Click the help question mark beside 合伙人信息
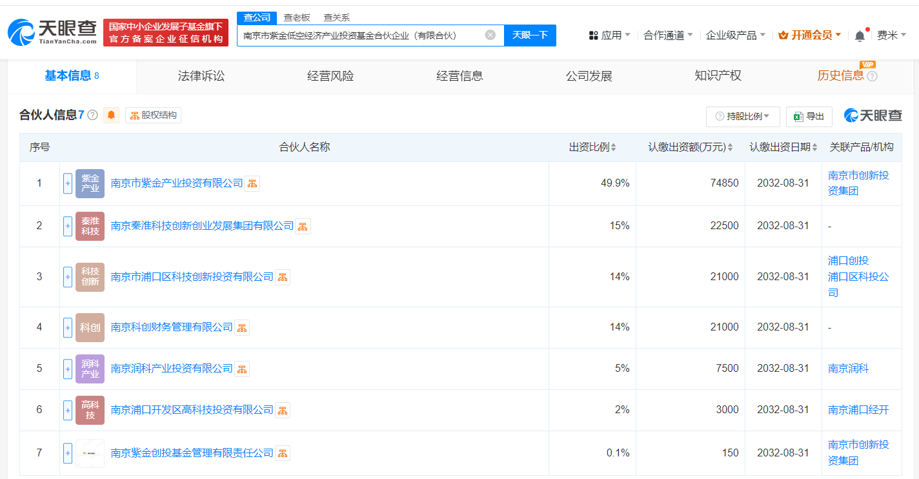This screenshot has width=919, height=479. coord(92,116)
